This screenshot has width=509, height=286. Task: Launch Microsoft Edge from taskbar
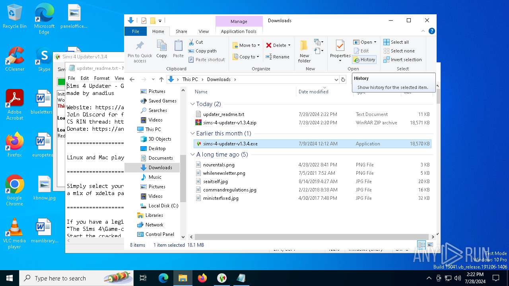[163, 278]
